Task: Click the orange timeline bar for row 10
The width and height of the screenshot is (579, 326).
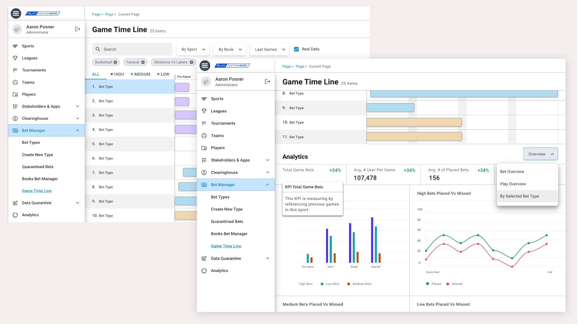Action: 414,122
